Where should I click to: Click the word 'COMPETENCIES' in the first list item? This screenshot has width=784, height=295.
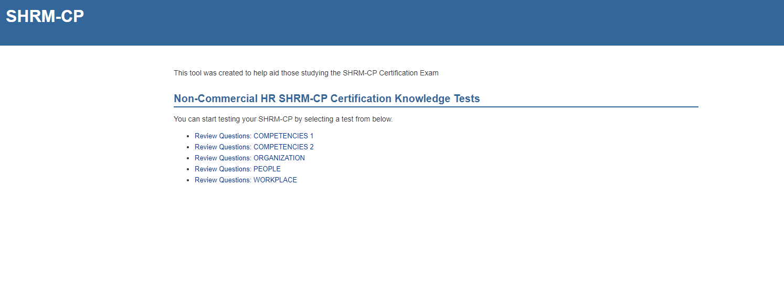point(281,136)
